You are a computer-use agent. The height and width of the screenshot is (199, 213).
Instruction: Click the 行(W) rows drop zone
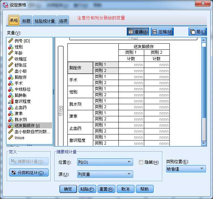pos(61,96)
